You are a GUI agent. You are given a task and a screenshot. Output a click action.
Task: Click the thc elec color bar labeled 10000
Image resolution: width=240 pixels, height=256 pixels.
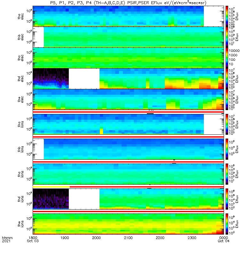pyautogui.click(x=227, y=58)
